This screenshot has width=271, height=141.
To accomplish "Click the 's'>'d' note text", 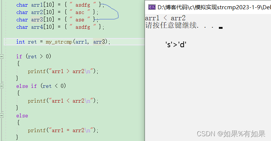I will tap(176, 45).
